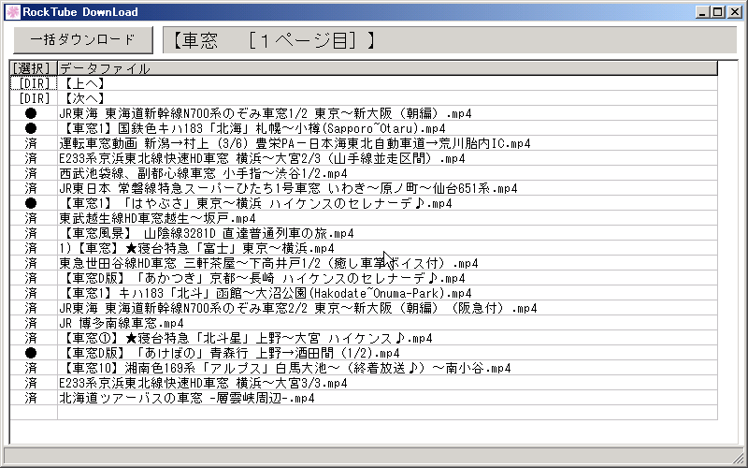Minimize the RockTube DownLoad window
Screen dimensions: 748x468
(x=702, y=12)
